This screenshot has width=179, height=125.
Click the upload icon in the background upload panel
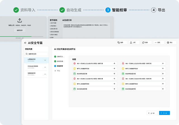click(20, 20)
